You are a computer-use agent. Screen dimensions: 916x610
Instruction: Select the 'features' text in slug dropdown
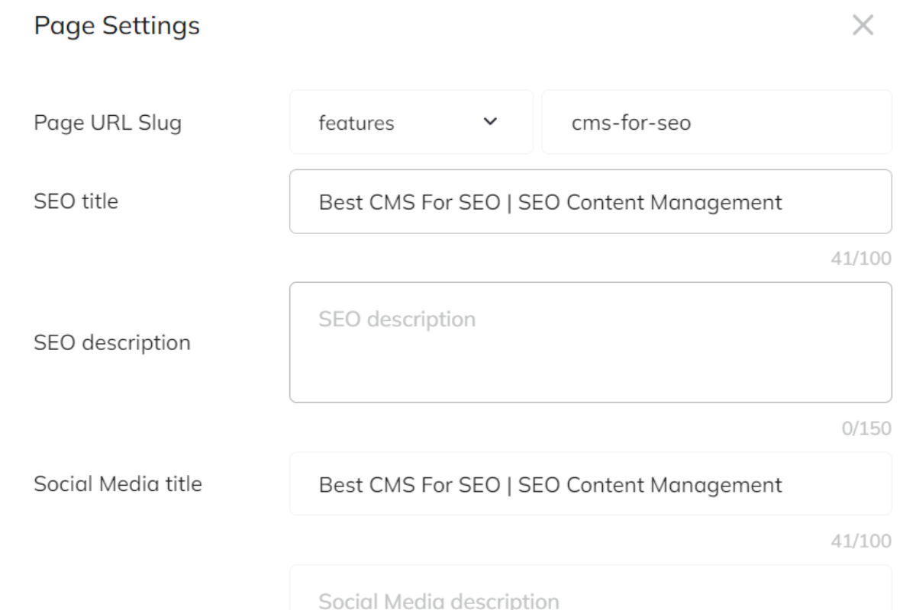[356, 123]
